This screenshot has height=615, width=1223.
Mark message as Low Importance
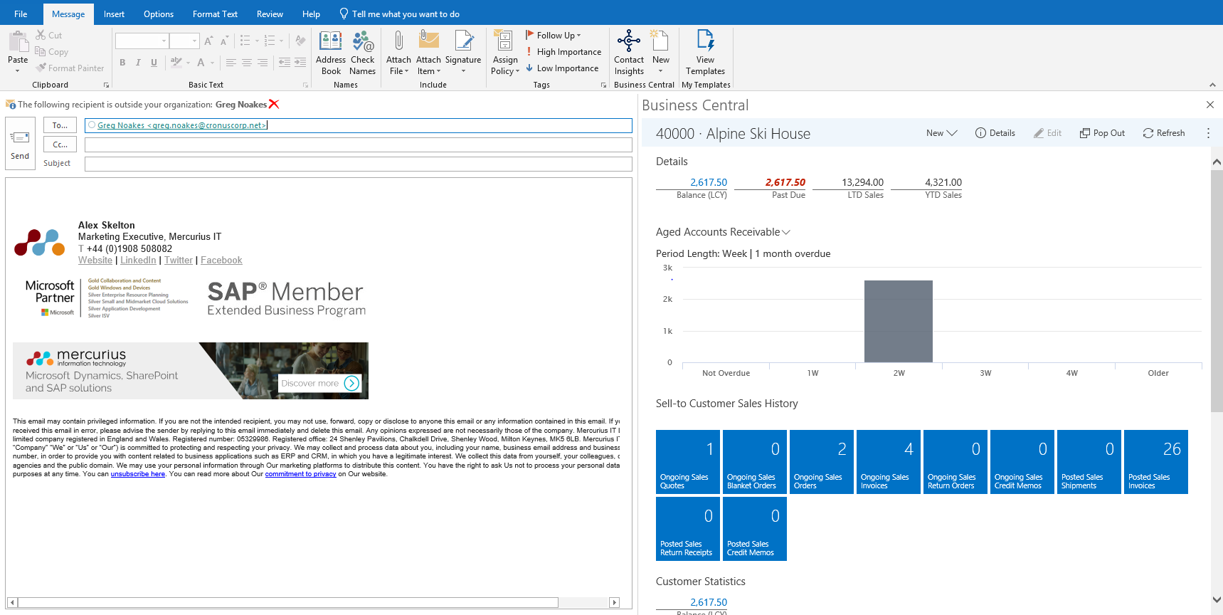[562, 68]
